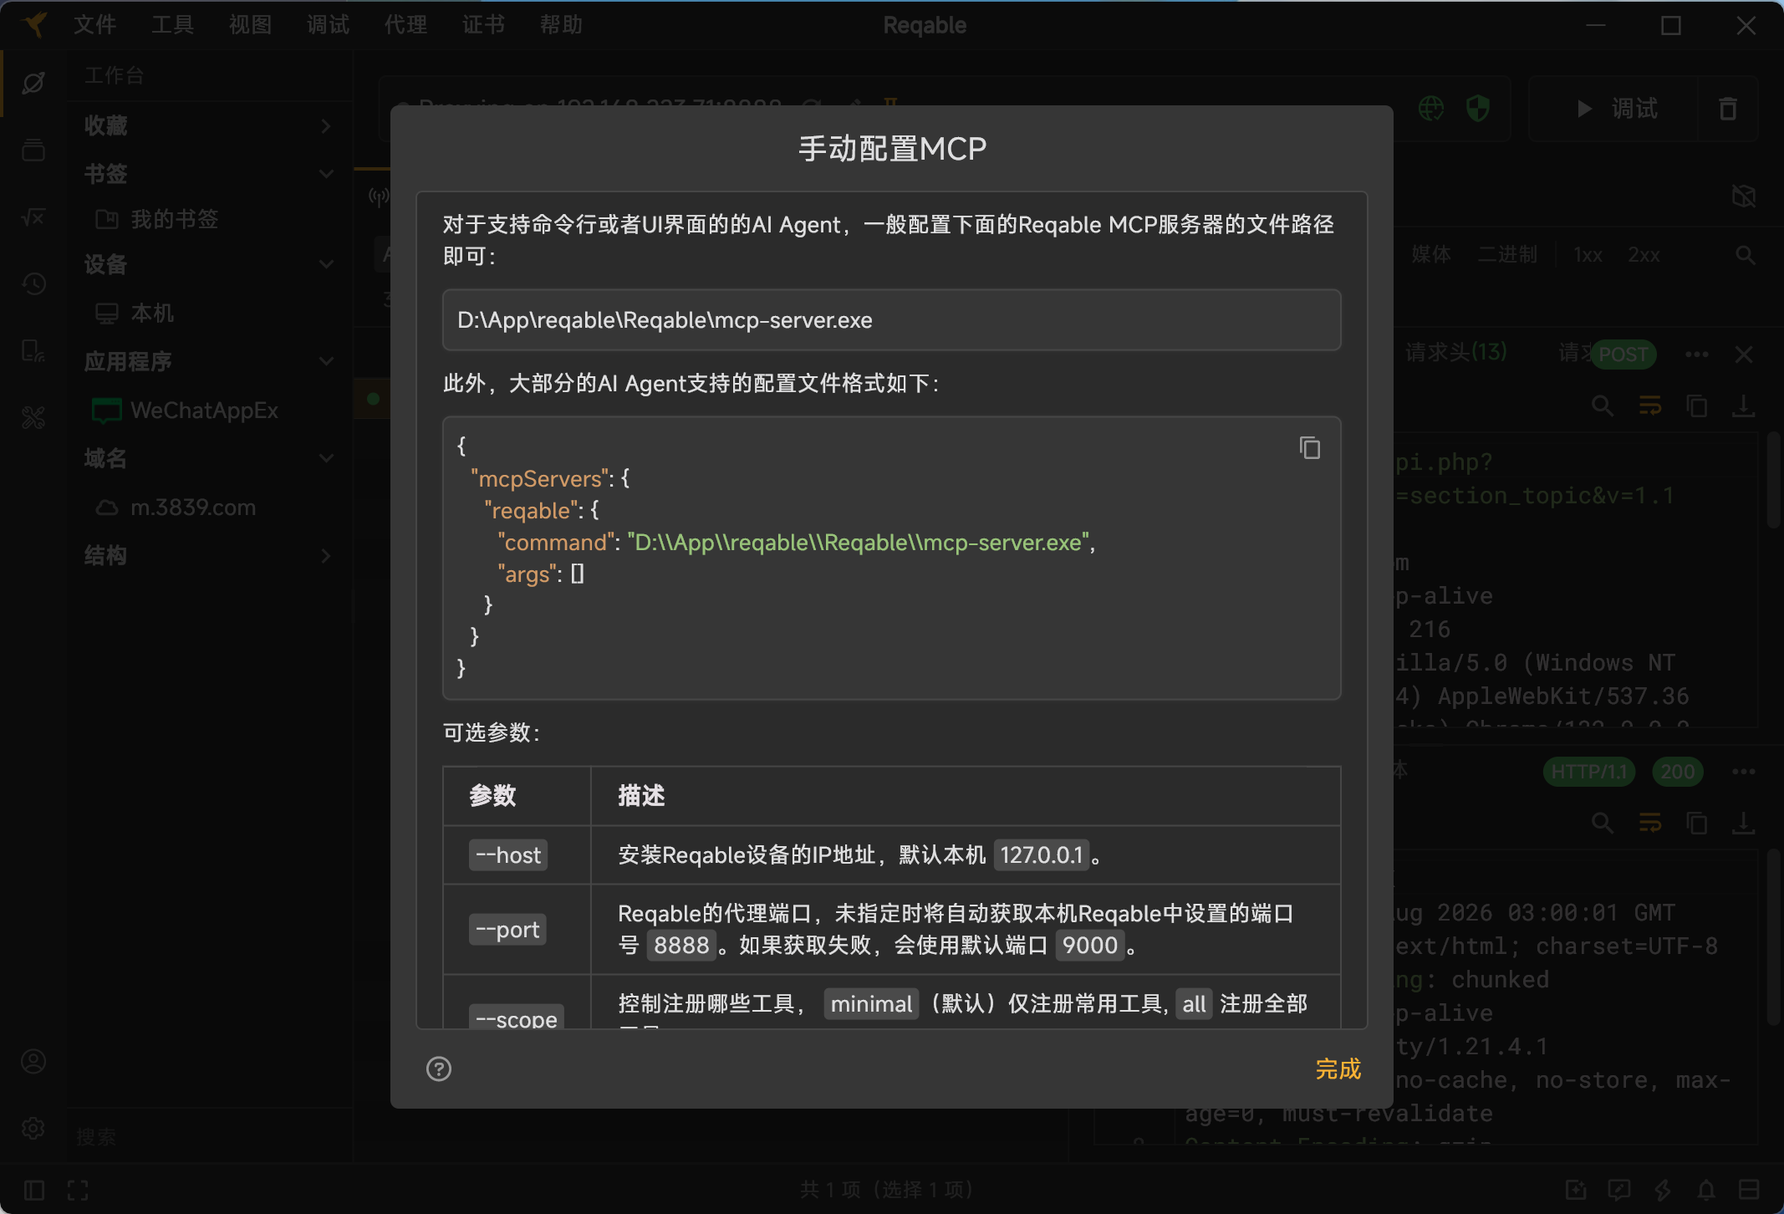The height and width of the screenshot is (1214, 1784).
Task: Open the account profile icon
Action: (33, 1061)
